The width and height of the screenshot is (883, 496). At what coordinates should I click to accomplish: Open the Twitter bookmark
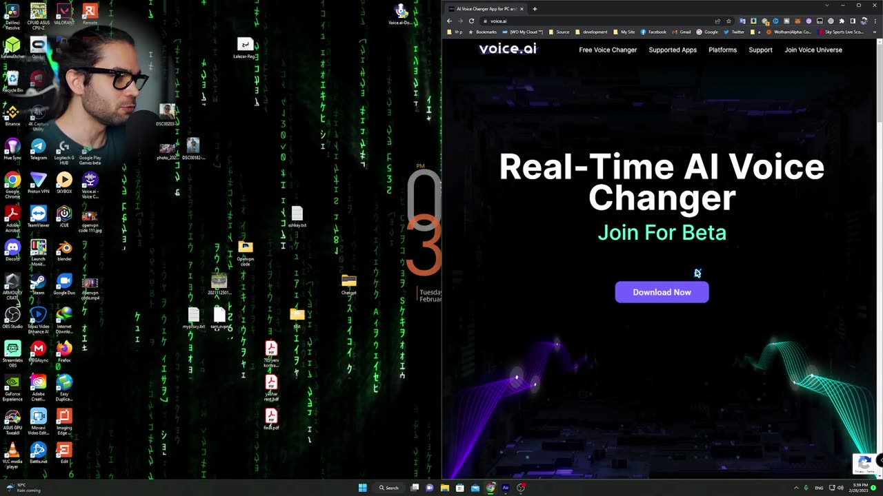(735, 32)
